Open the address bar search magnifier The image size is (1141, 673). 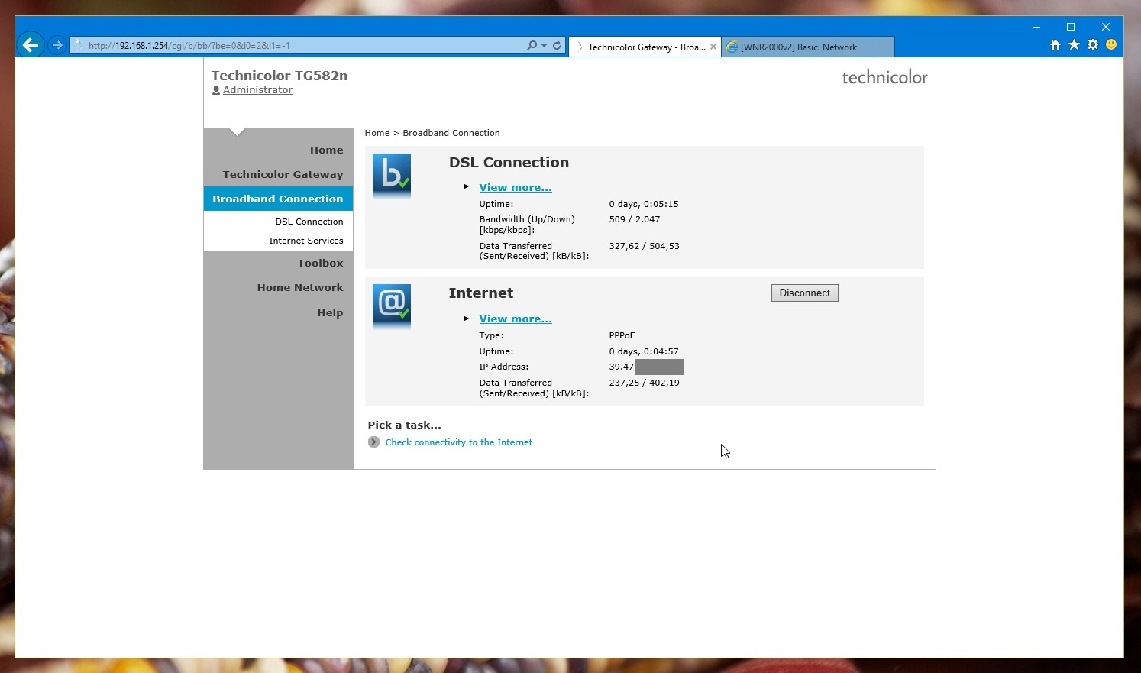(532, 46)
